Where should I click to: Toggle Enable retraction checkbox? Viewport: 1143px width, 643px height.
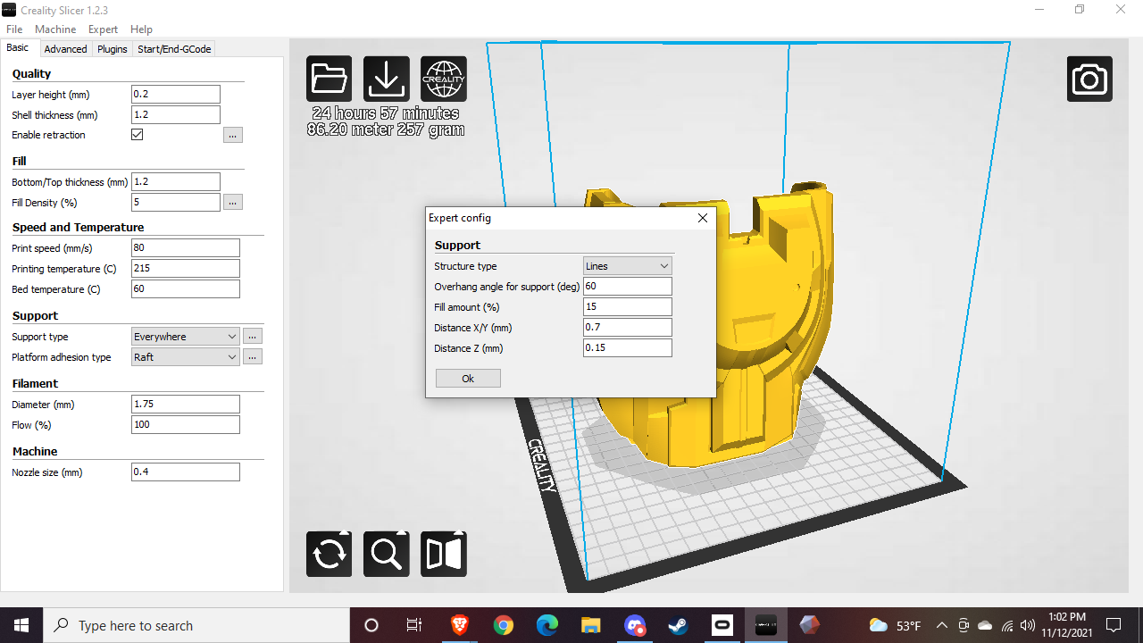pyautogui.click(x=138, y=135)
